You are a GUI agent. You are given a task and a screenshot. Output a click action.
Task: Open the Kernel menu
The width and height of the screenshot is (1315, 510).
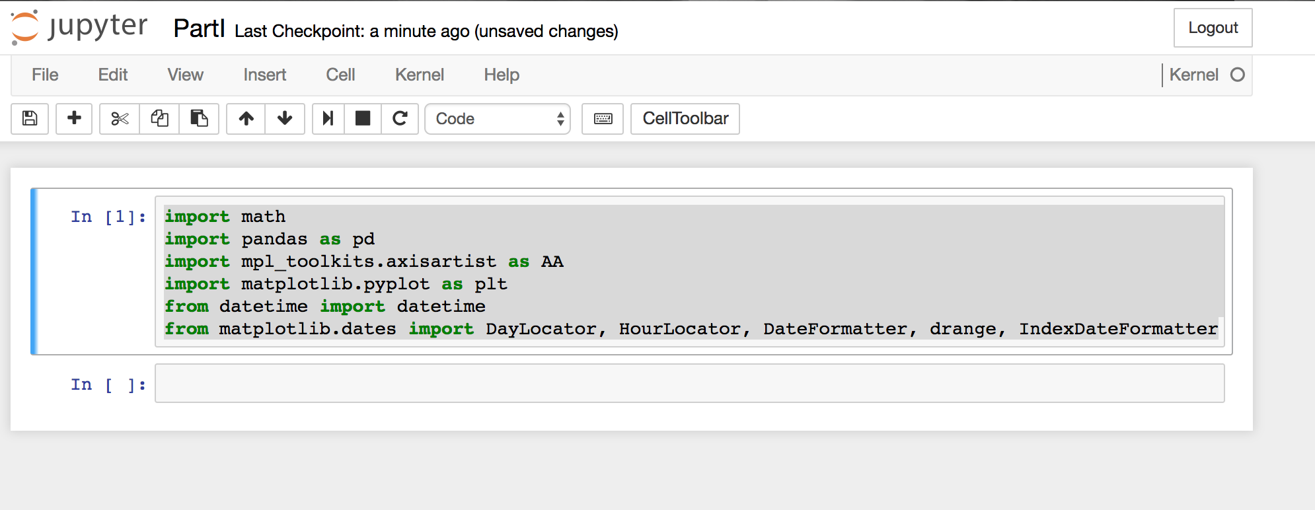419,75
